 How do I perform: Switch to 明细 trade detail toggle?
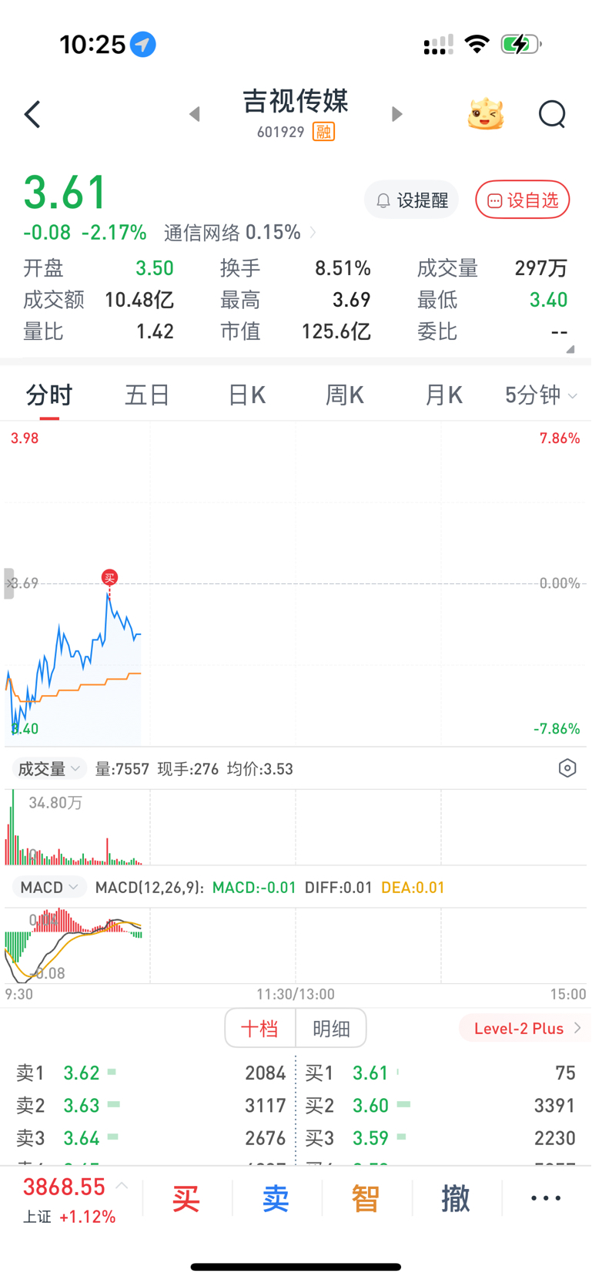[331, 1028]
